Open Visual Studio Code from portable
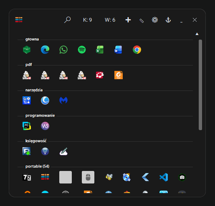This screenshot has height=206, width=215. [x=164, y=177]
